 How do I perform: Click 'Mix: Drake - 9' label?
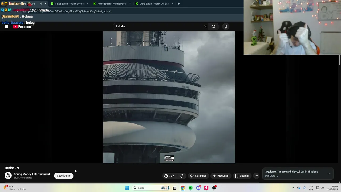click(271, 176)
